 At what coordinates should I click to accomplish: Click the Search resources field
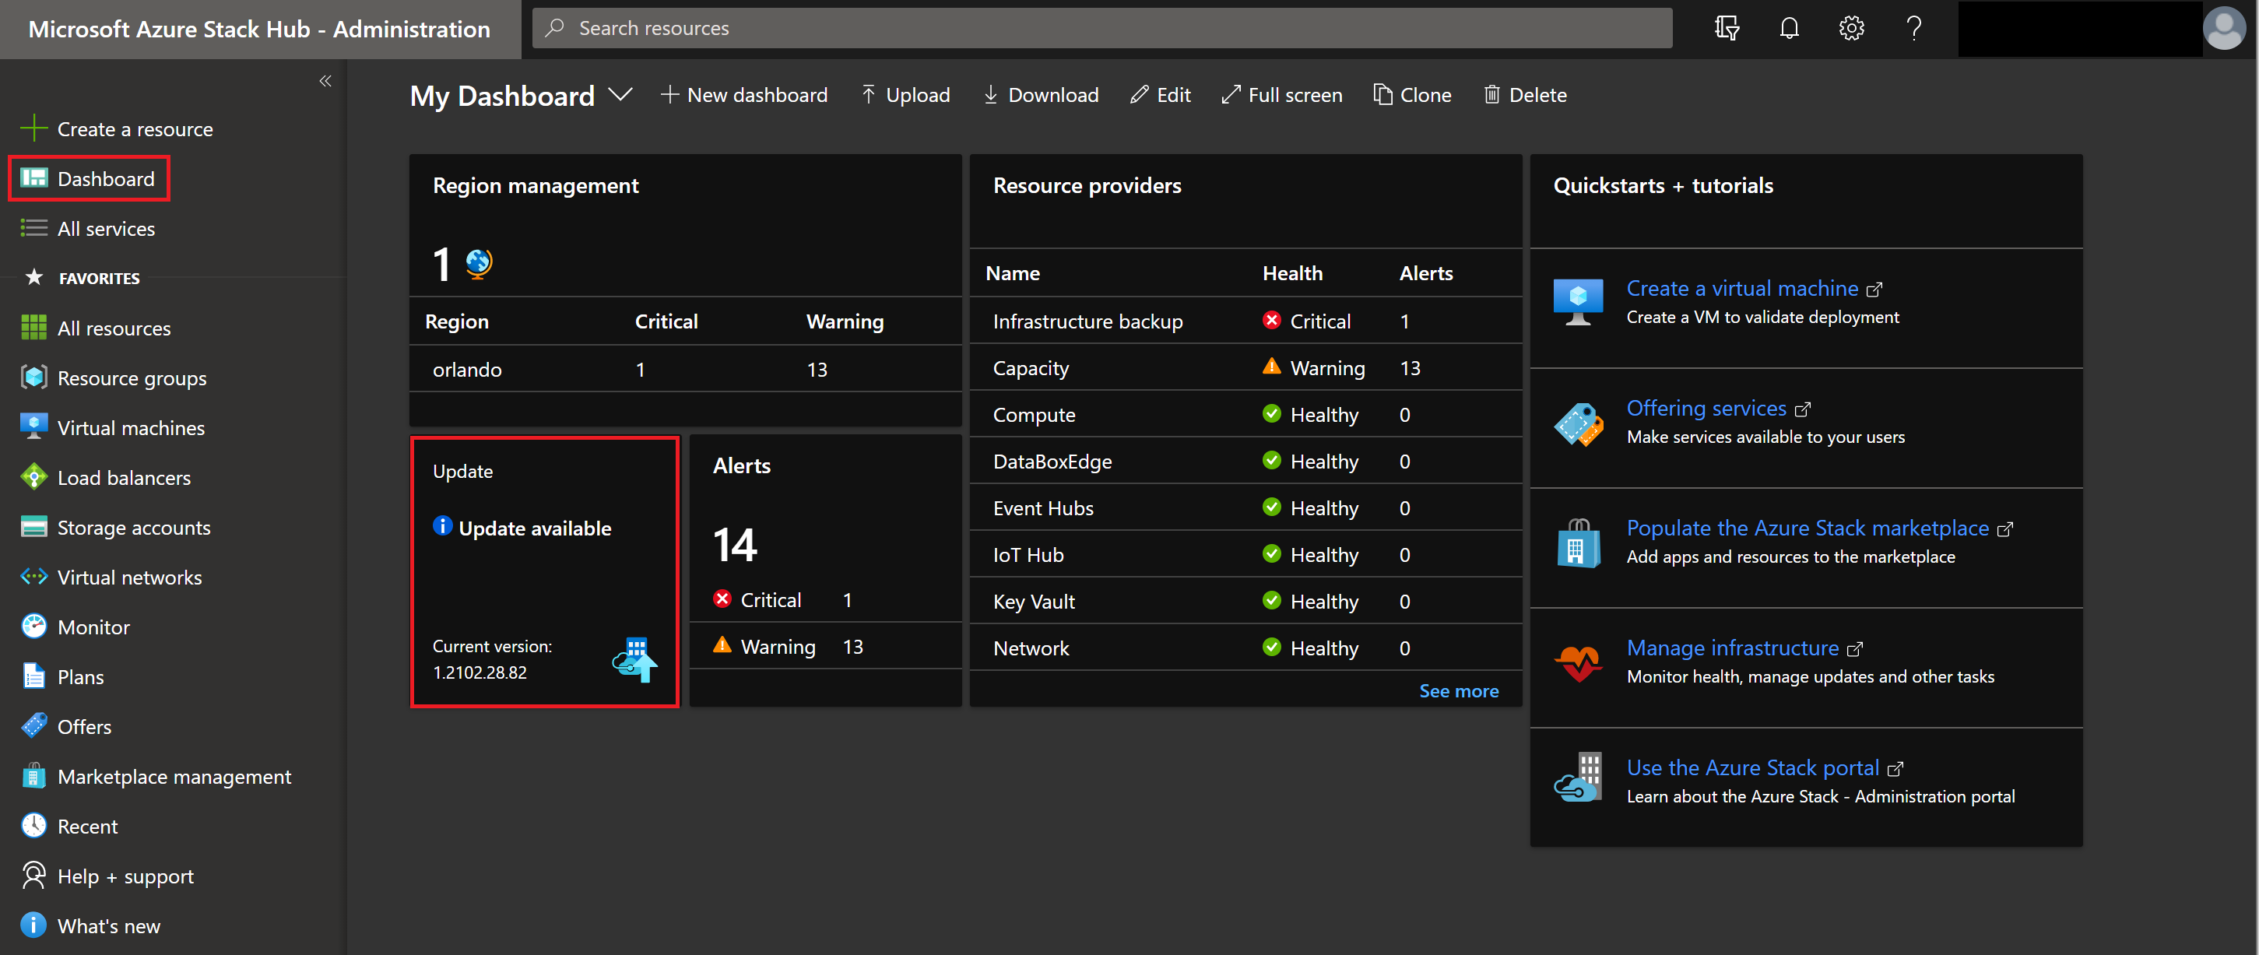pos(1101,29)
